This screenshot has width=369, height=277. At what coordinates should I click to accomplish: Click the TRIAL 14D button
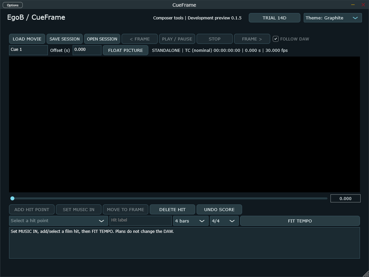click(274, 18)
